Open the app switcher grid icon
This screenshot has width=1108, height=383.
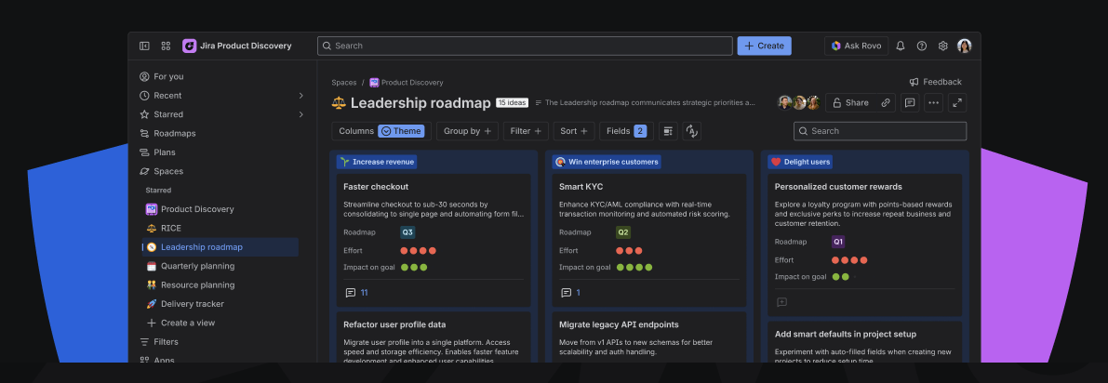[166, 46]
